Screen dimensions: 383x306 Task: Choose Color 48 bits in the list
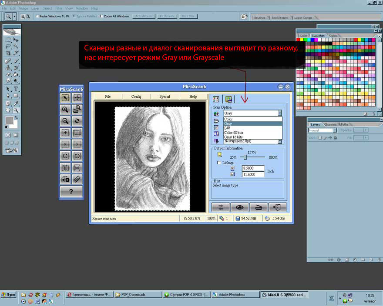click(x=253, y=133)
